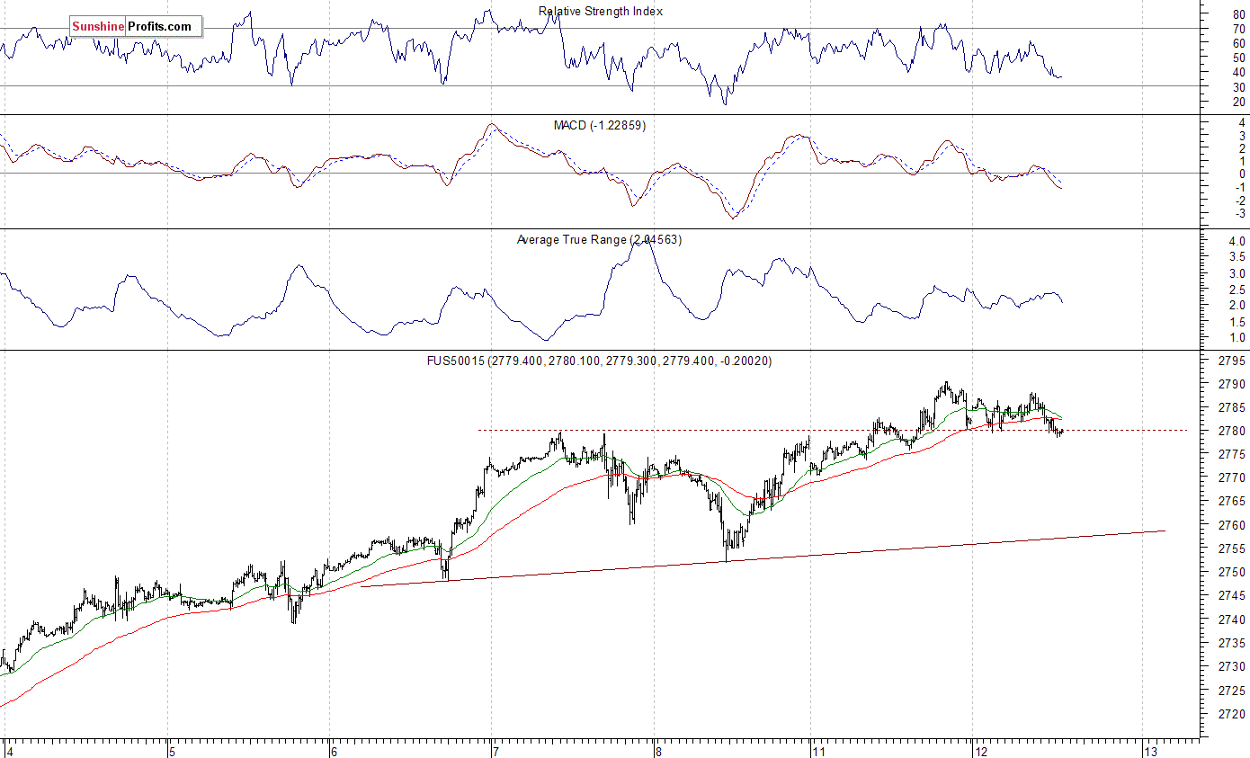Click price axis label 2720

pyautogui.click(x=1234, y=714)
